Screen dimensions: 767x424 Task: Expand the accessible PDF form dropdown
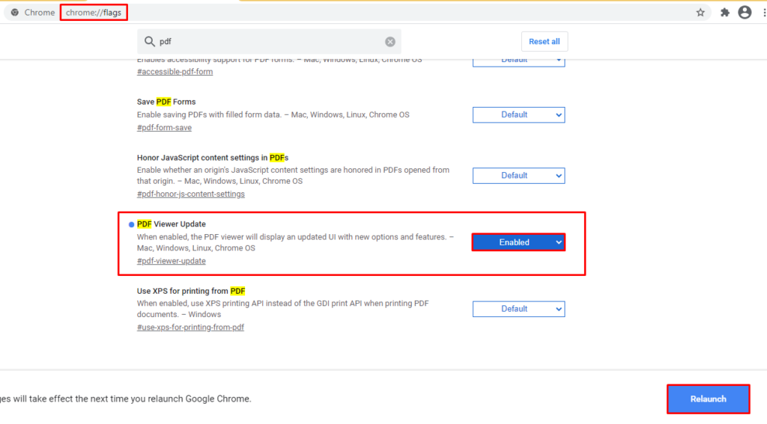[x=518, y=60]
